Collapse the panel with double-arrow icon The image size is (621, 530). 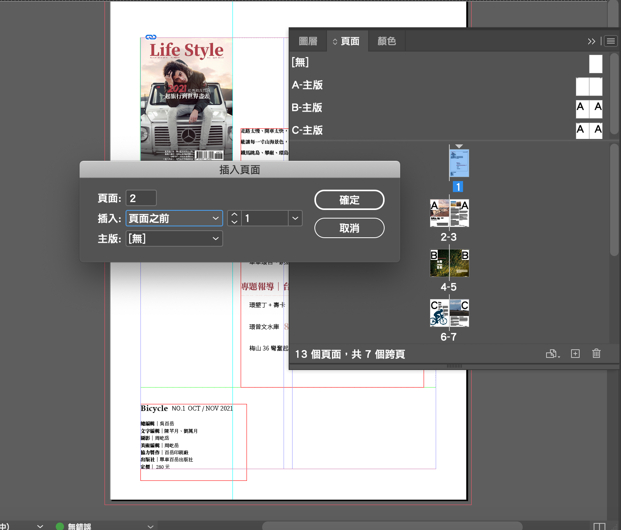(x=591, y=41)
